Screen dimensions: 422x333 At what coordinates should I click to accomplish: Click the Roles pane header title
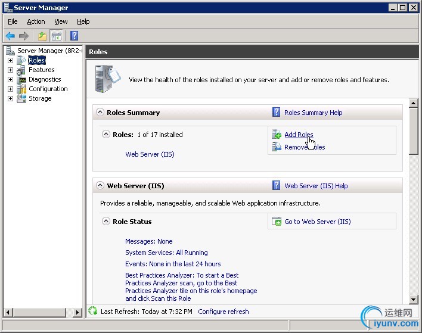tap(98, 52)
